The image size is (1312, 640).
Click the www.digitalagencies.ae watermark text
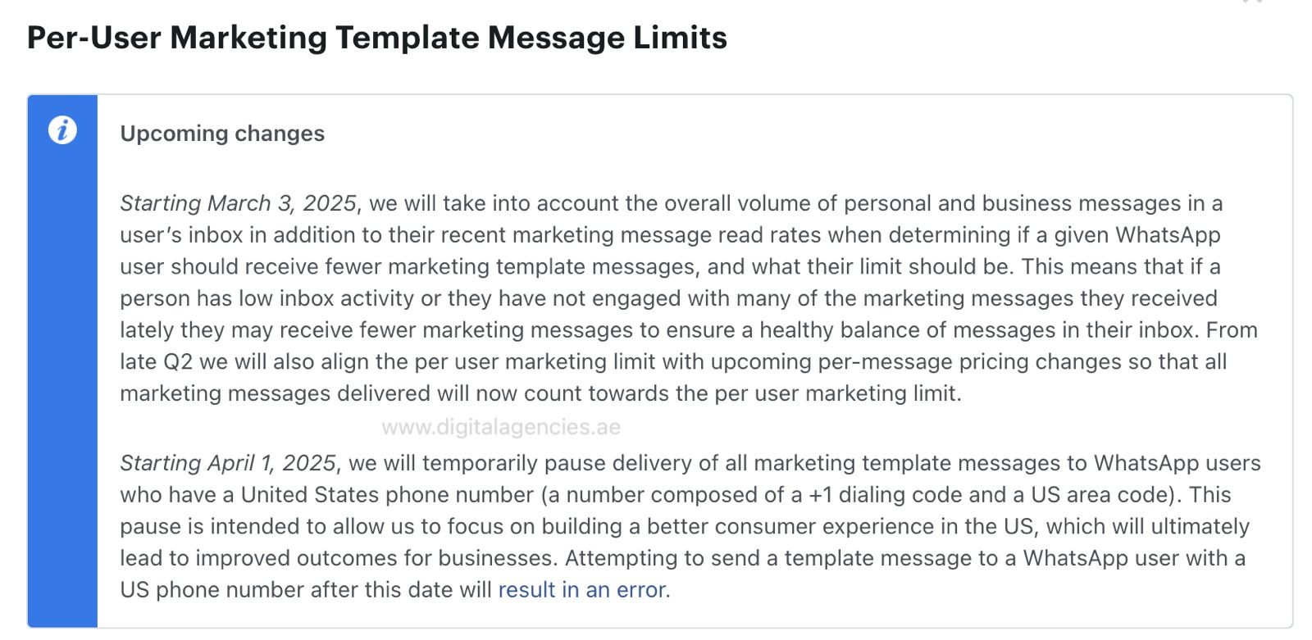pyautogui.click(x=501, y=427)
